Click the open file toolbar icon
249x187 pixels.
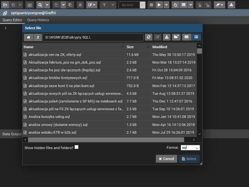pos(5,5)
